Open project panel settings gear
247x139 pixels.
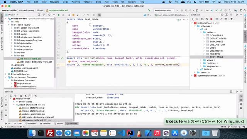(49, 15)
